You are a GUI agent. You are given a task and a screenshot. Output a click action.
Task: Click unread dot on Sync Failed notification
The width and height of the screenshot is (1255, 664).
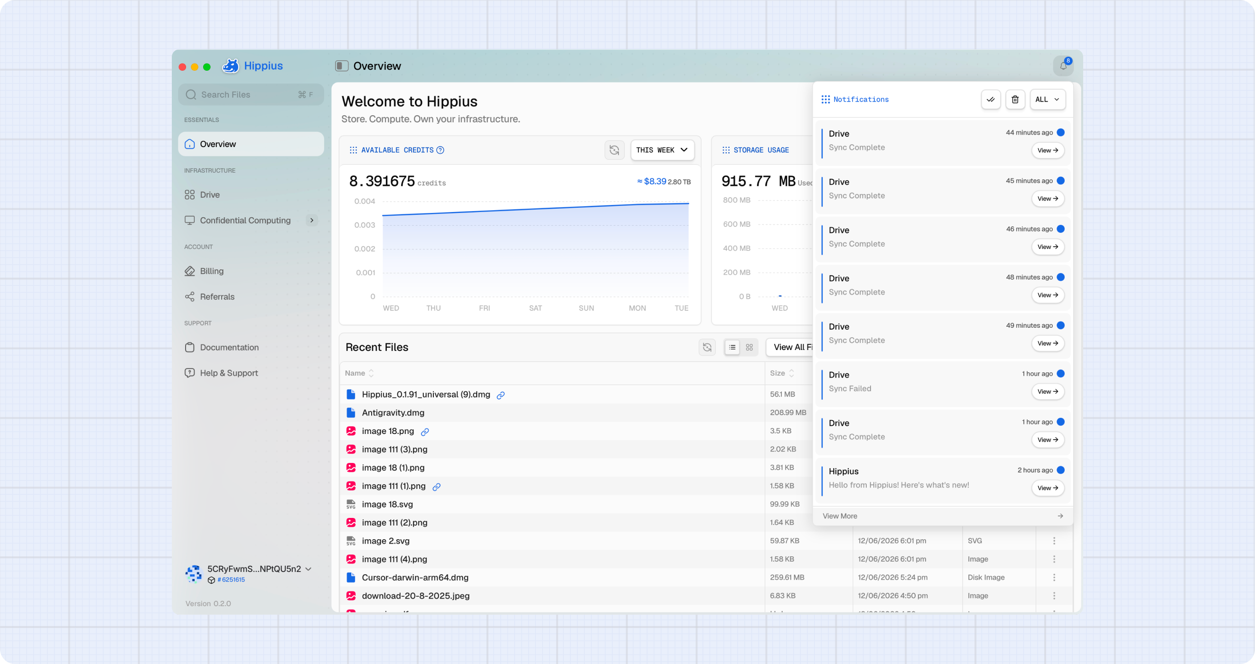(x=1060, y=373)
